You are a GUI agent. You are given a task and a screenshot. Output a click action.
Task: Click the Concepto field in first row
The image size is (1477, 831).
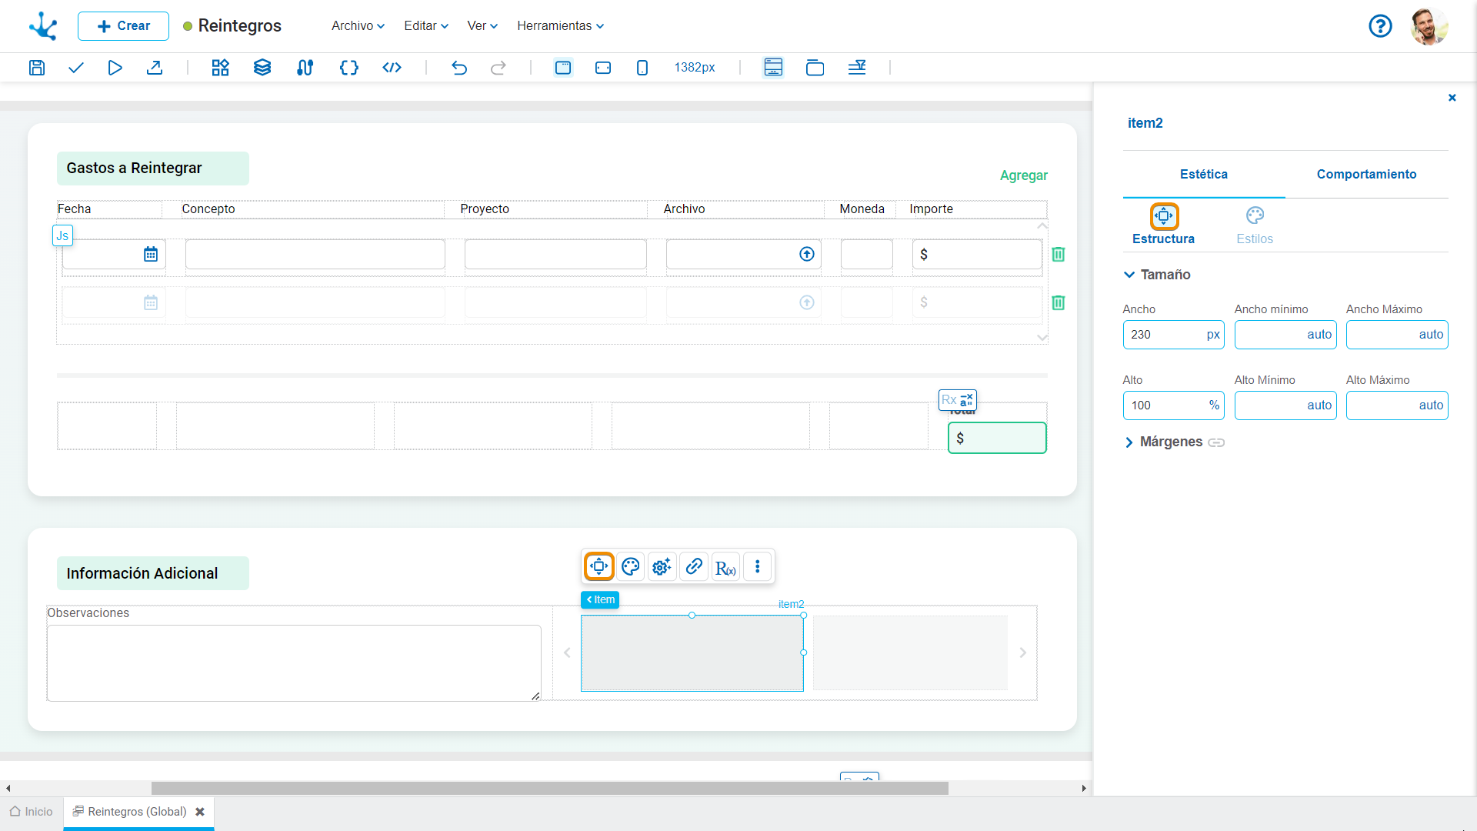(x=315, y=254)
